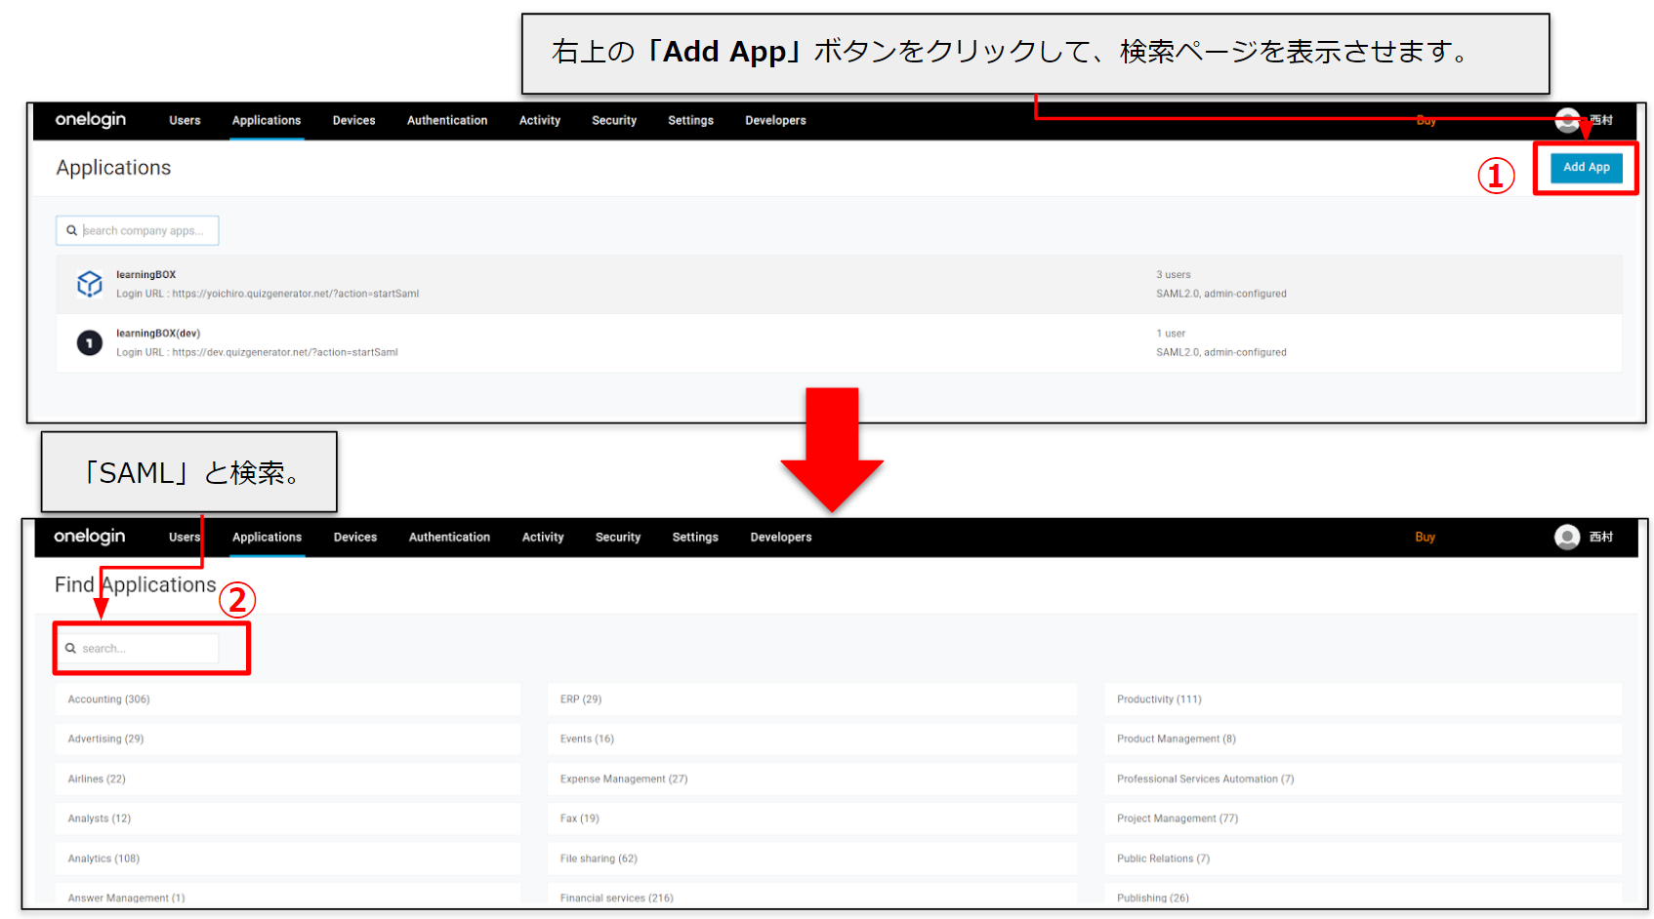
Task: Open the Activity menu in the Find Applications screenshot
Action: [x=543, y=537]
